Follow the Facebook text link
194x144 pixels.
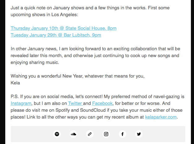102,103
